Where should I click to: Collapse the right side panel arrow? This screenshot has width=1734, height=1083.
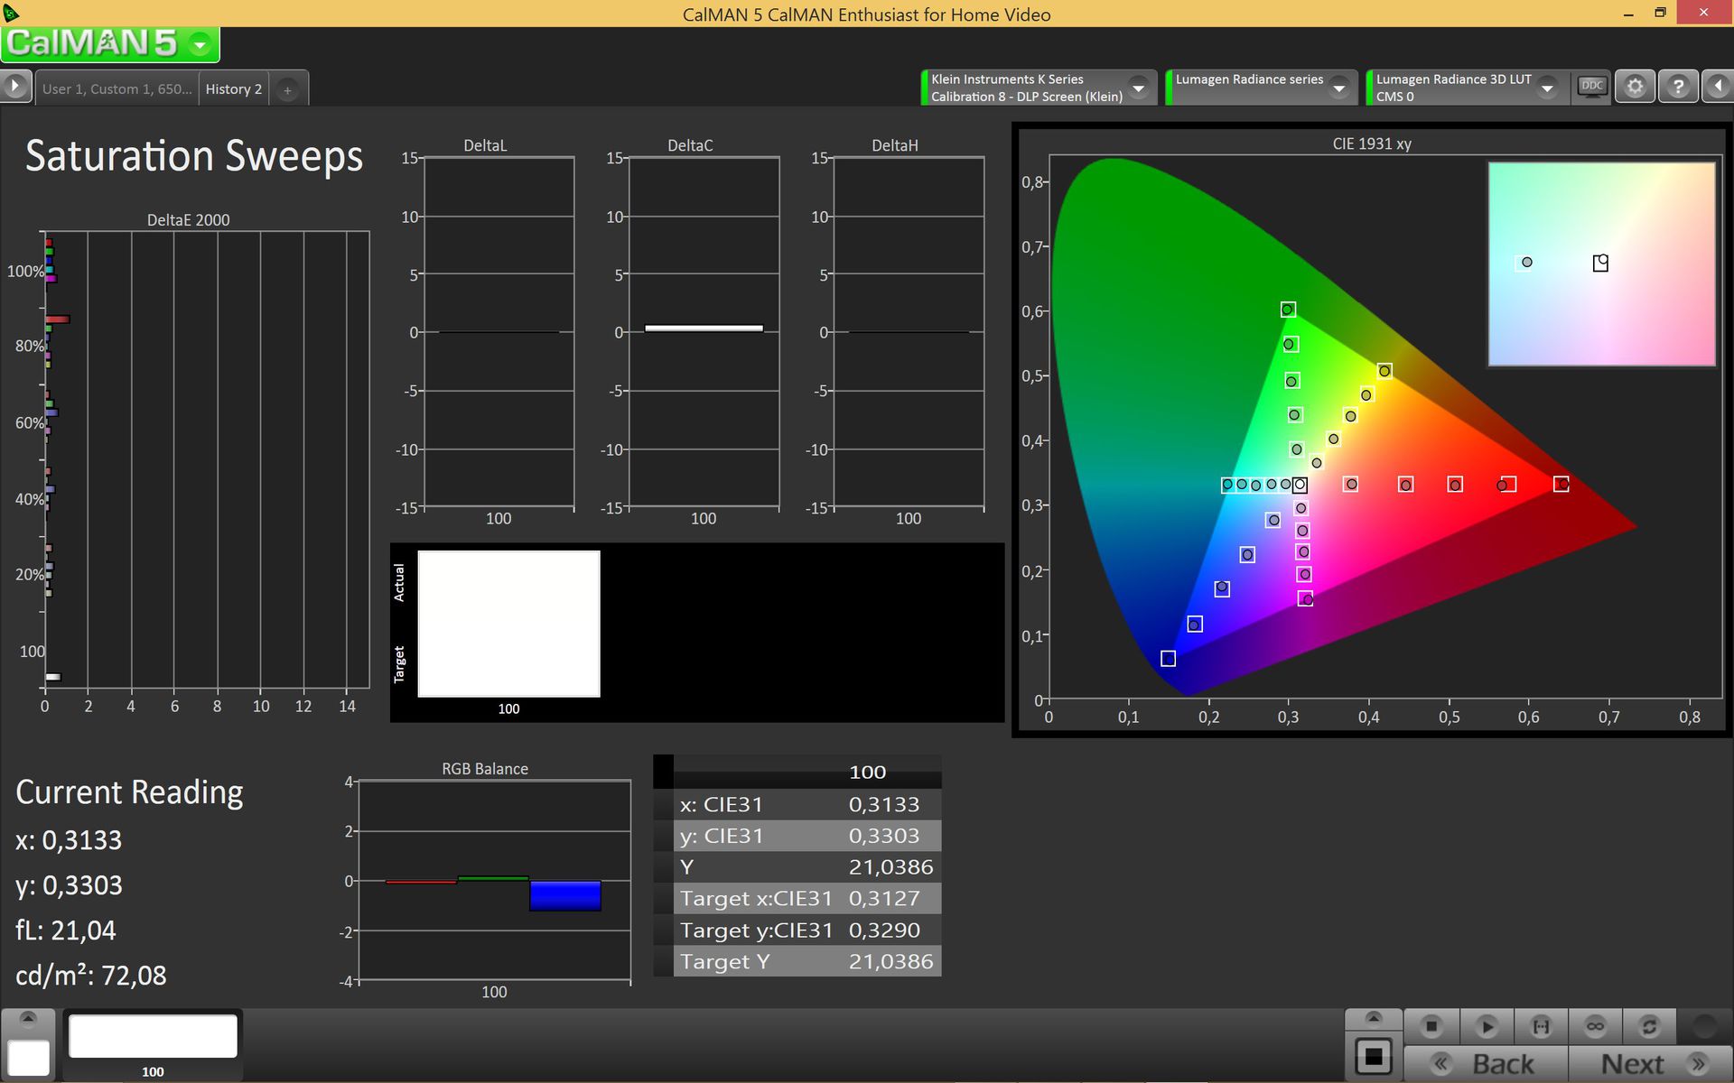click(1717, 88)
